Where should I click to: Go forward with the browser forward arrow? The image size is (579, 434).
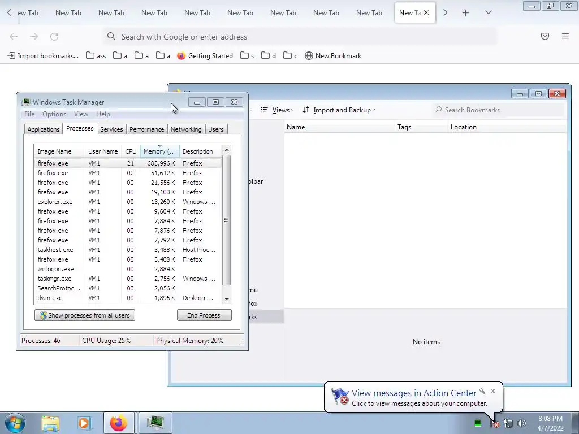(x=34, y=37)
